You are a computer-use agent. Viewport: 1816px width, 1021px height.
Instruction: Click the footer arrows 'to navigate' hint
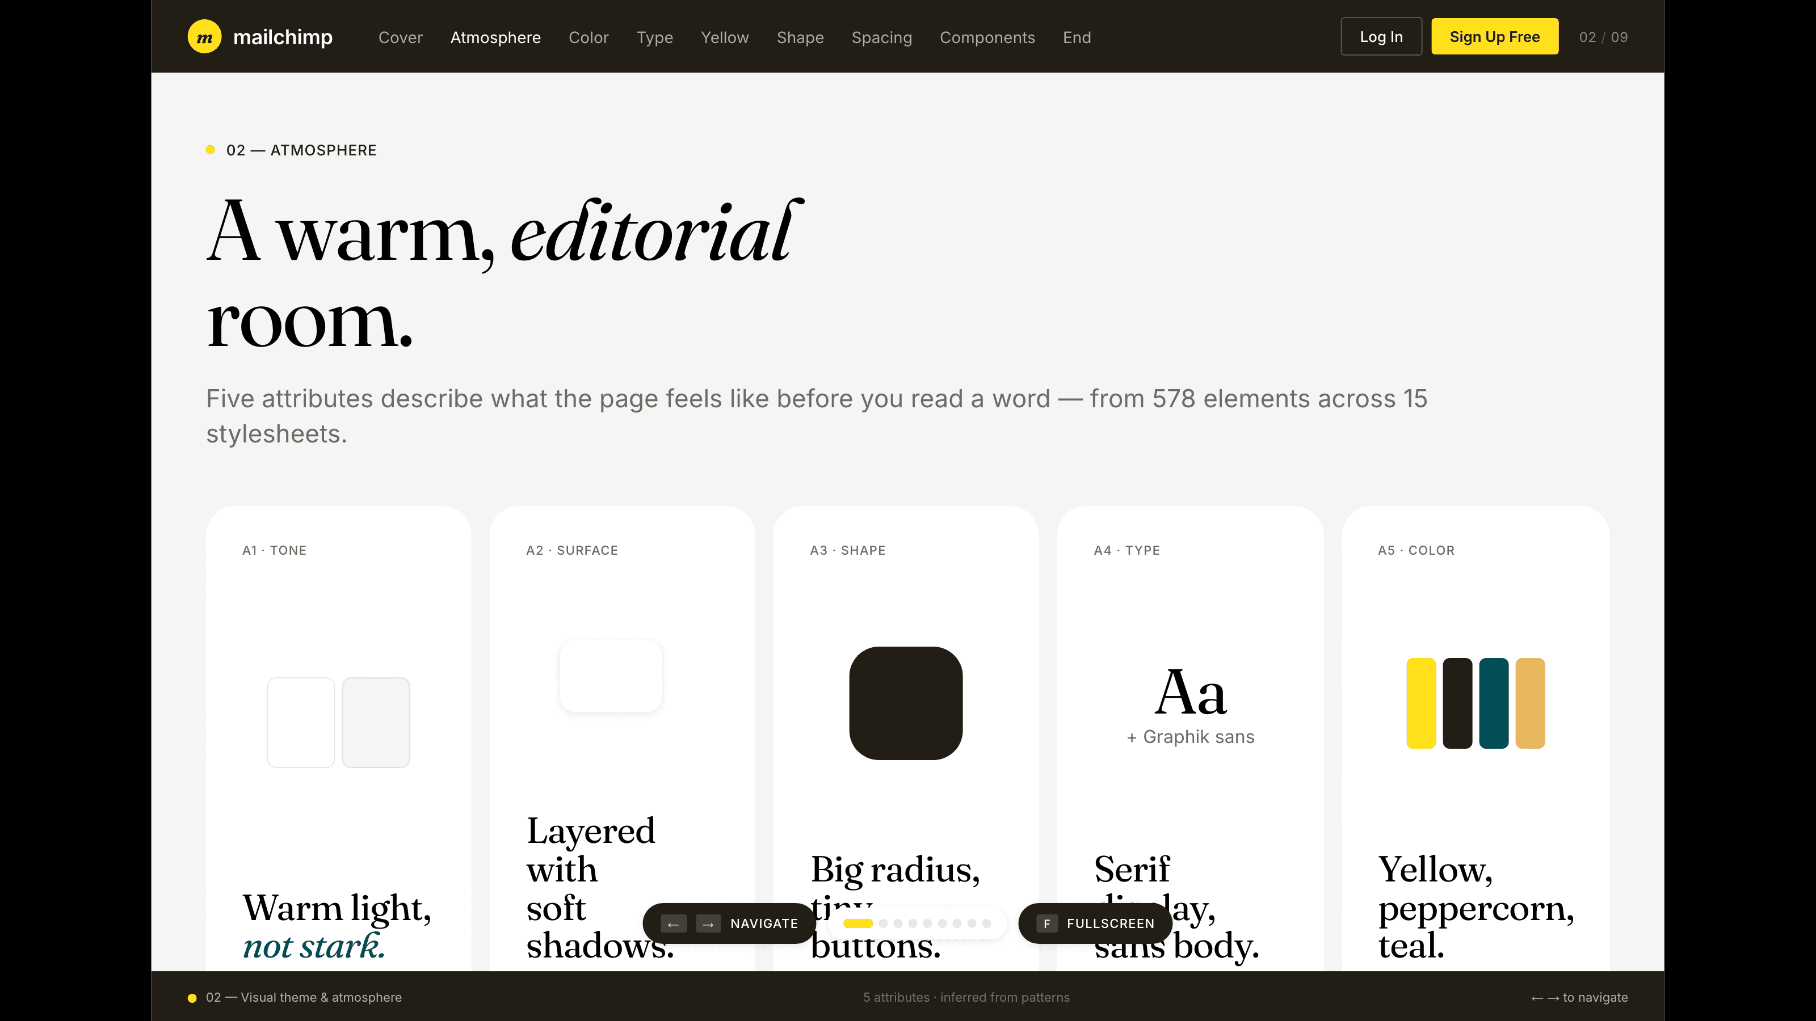click(1579, 998)
